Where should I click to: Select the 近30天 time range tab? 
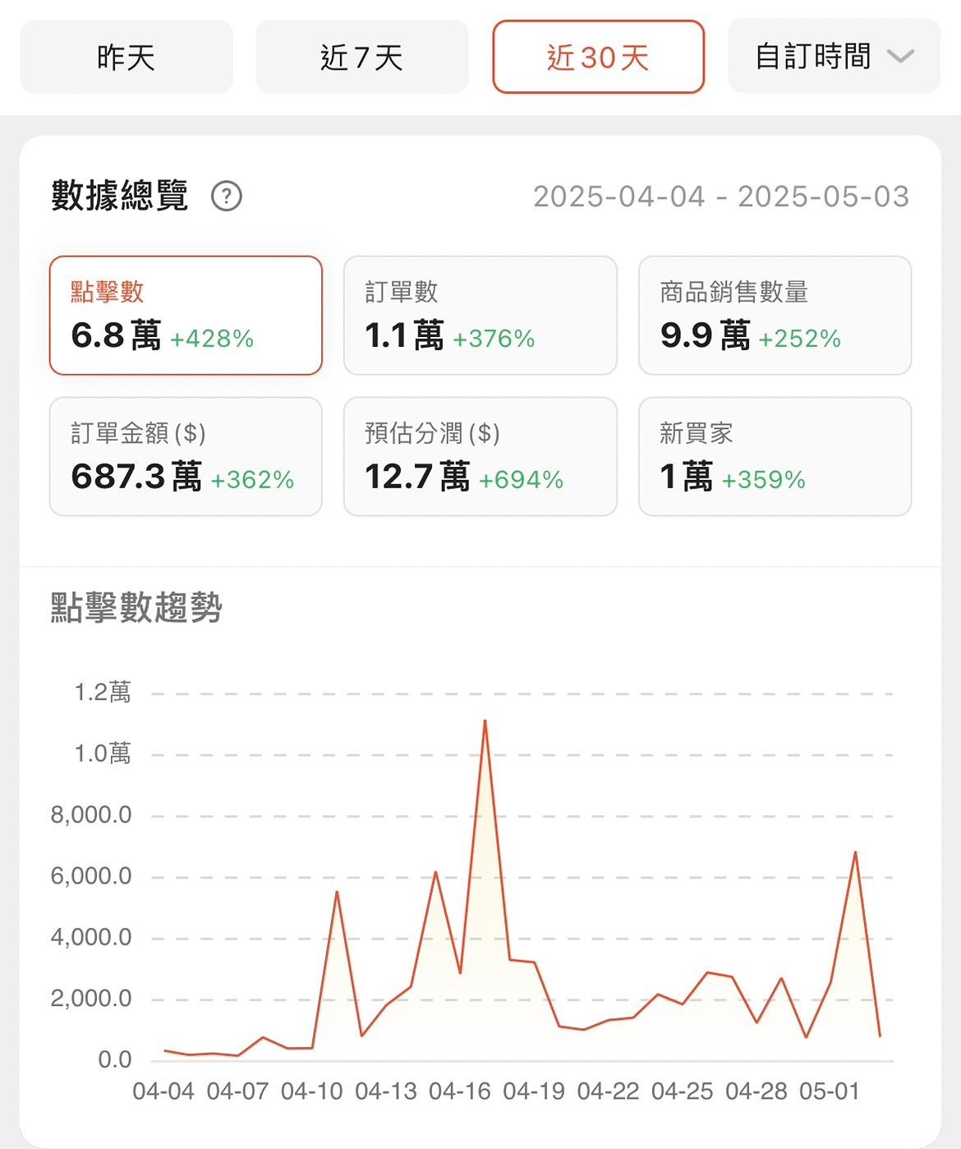598,57
